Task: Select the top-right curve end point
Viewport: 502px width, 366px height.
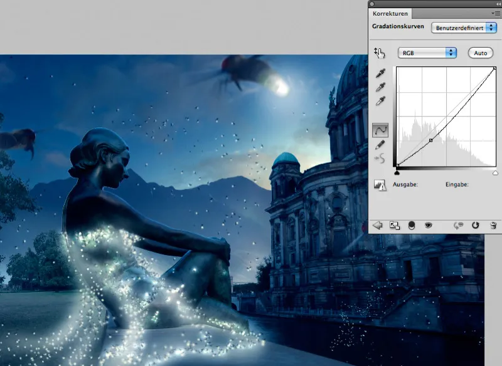Action: coord(494,68)
